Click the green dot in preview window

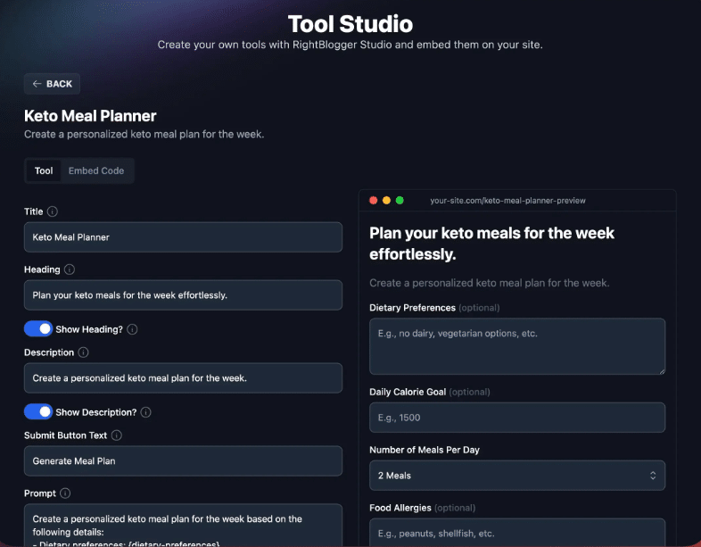pos(400,201)
